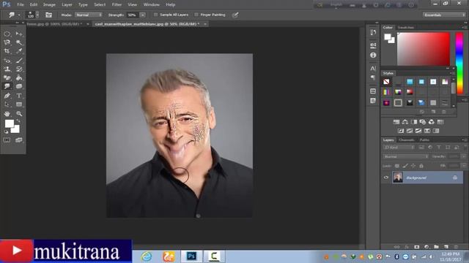The width and height of the screenshot is (469, 263).
Task: Toggle Quick Mask mode
Action: (7, 140)
